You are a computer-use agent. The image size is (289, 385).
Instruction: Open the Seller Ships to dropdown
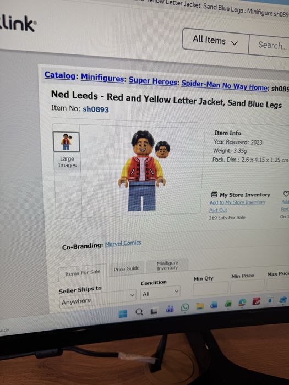97,299
